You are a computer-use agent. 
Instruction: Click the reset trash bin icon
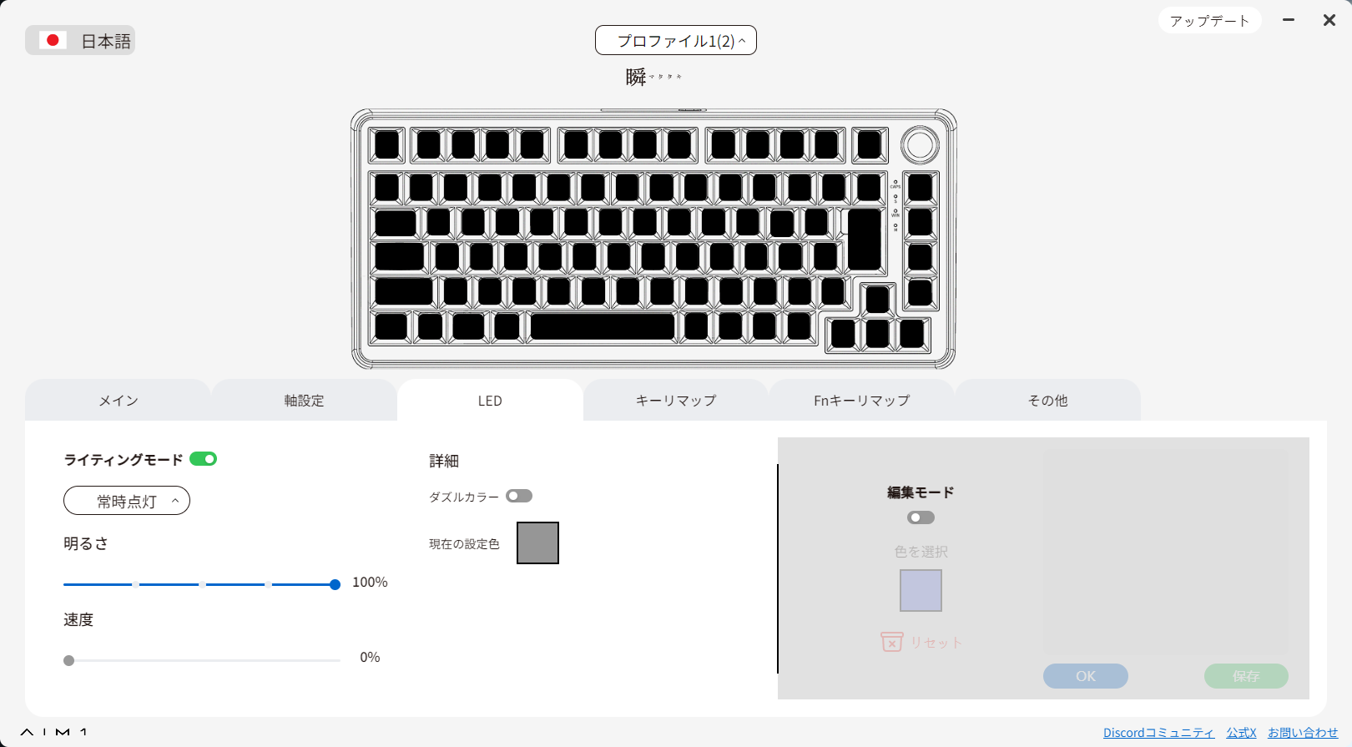tap(891, 642)
